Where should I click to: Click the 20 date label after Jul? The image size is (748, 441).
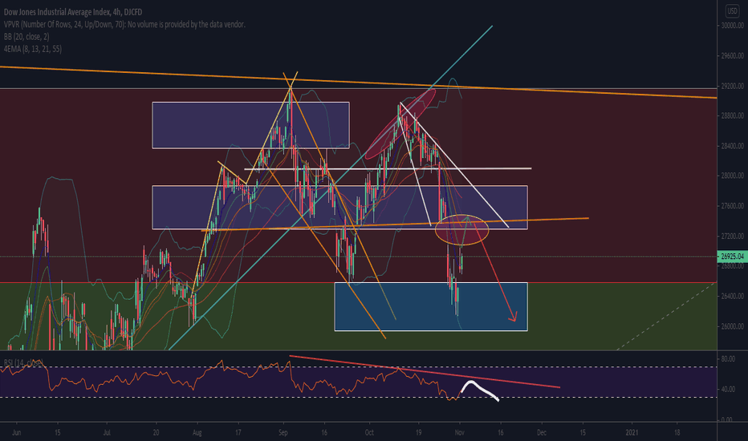pyautogui.click(x=156, y=433)
